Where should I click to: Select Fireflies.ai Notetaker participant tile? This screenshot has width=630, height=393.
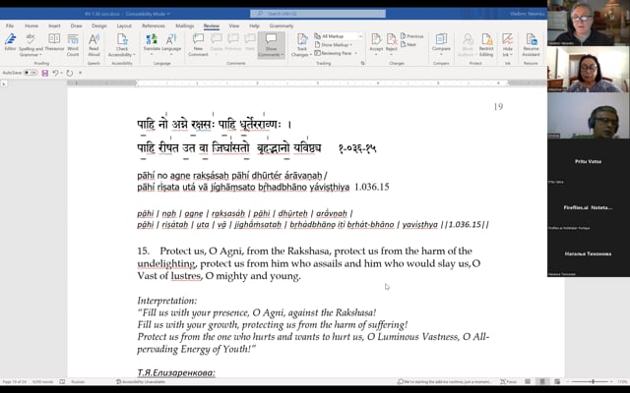click(x=589, y=207)
